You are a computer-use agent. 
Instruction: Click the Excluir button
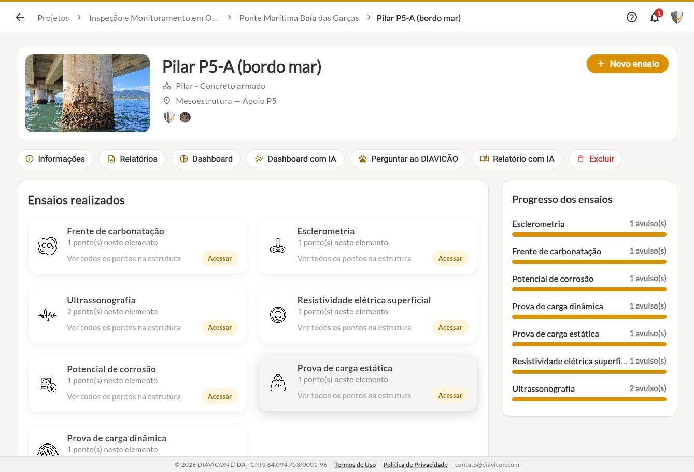[x=595, y=159]
